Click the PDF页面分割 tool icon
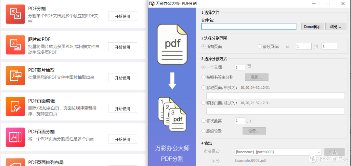 tap(15, 137)
